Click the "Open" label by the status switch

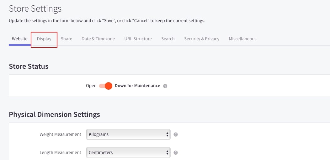point(91,86)
